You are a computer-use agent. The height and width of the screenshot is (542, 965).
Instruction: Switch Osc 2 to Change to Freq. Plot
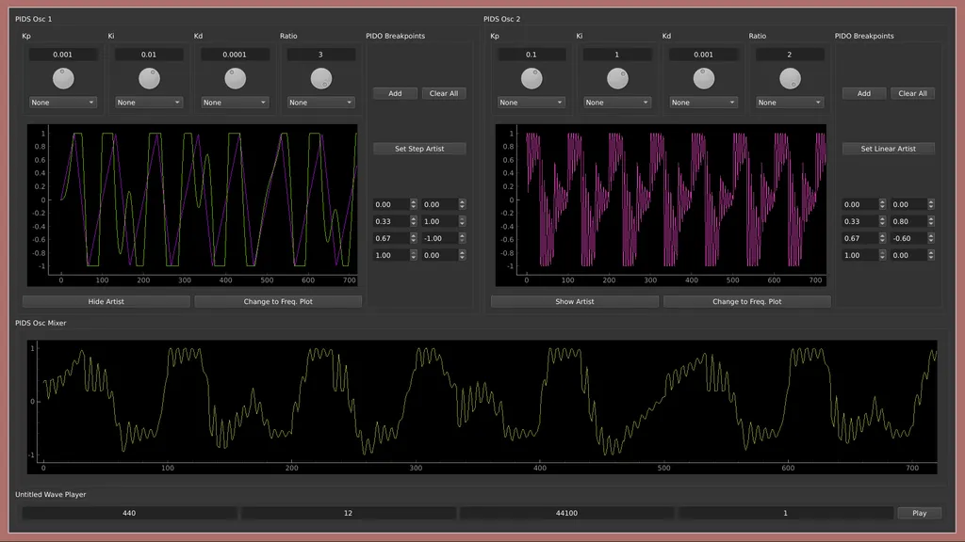point(746,302)
